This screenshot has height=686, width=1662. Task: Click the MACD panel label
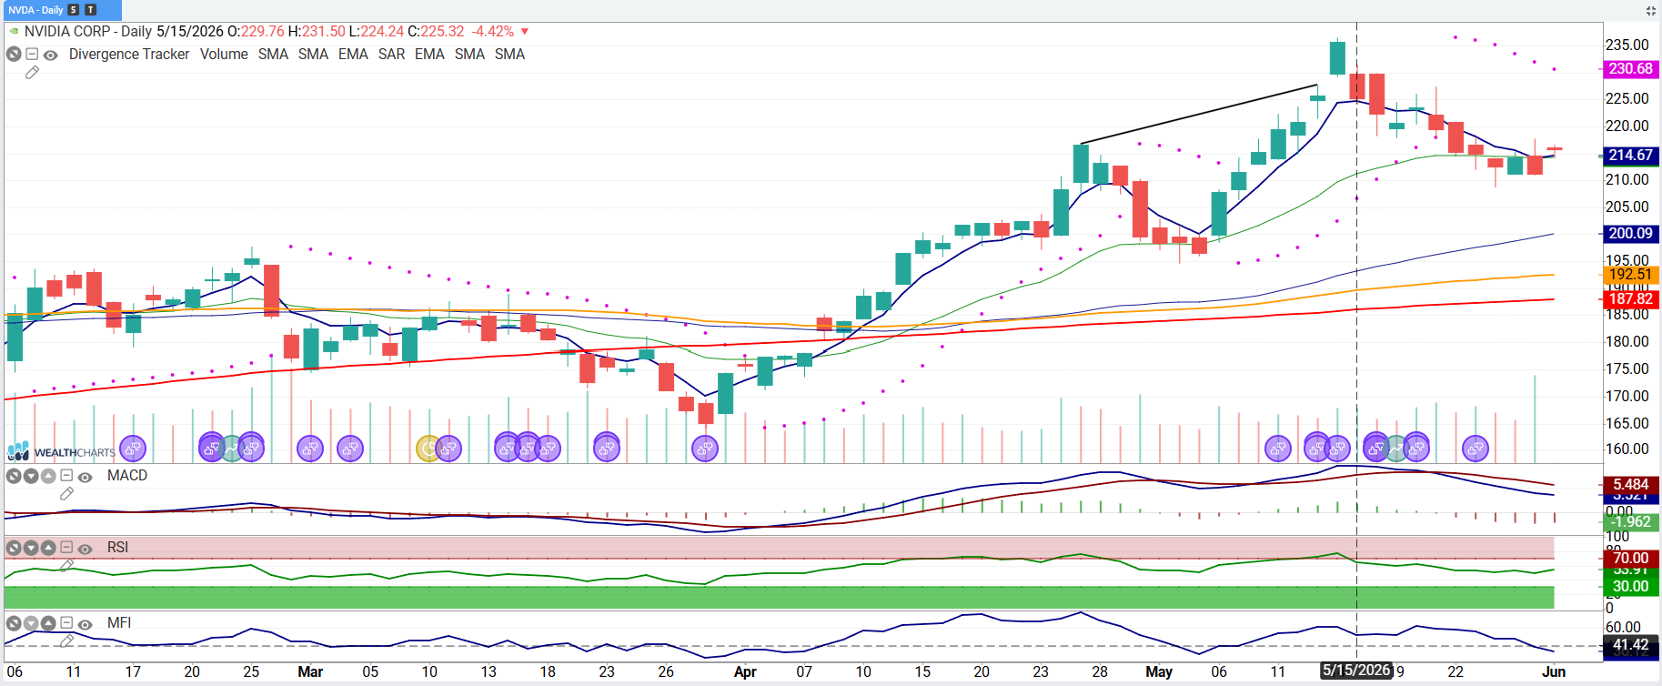click(127, 476)
